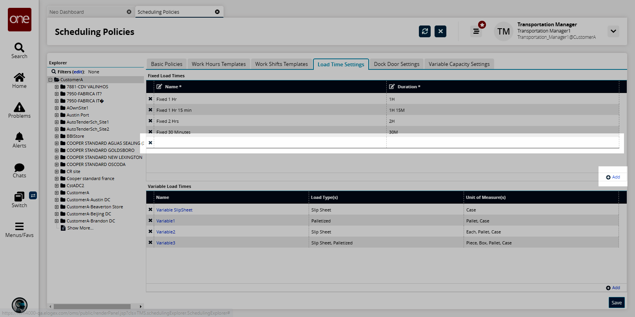
Task: Click the refresh icon in header
Action: [425, 31]
